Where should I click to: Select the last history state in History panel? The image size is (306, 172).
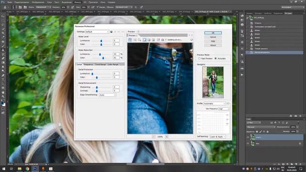pyautogui.click(x=274, y=53)
